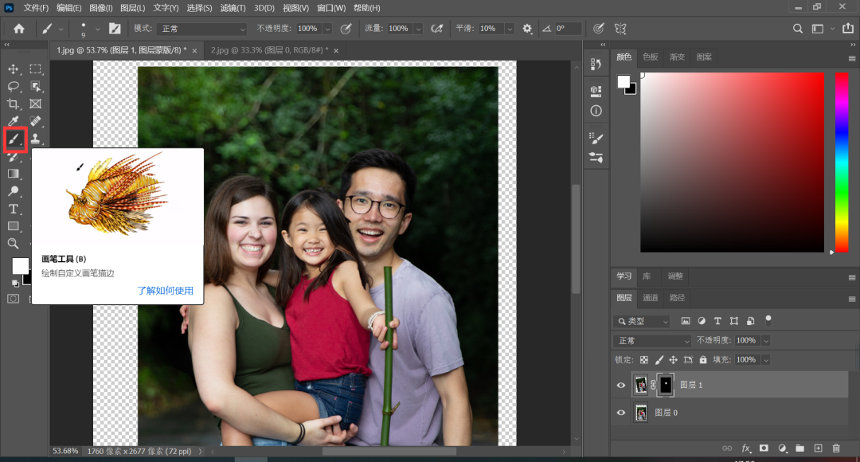Switch to 2.jpg document tab
Image resolution: width=860 pixels, height=462 pixels.
(x=269, y=50)
